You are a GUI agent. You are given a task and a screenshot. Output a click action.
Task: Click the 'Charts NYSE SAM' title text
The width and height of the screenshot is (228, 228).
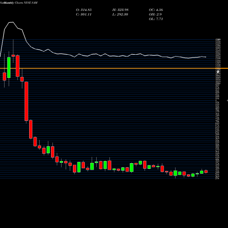[26, 3]
